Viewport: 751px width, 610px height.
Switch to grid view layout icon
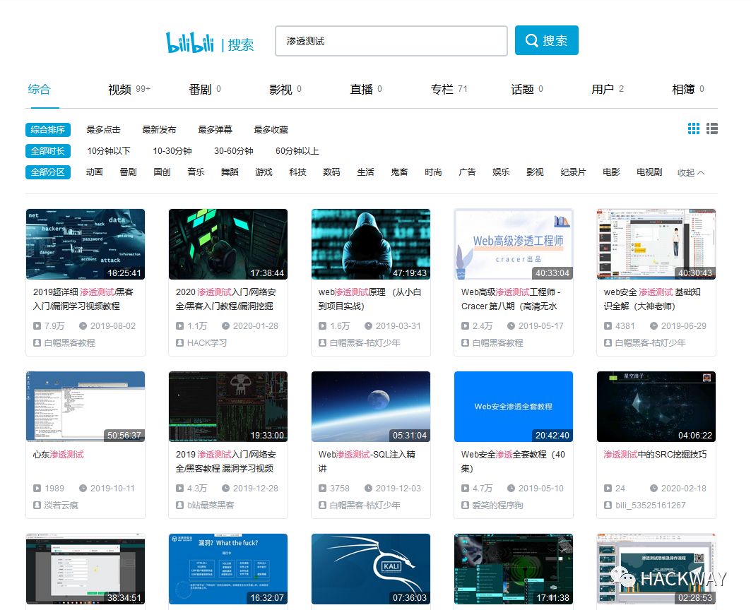(693, 128)
